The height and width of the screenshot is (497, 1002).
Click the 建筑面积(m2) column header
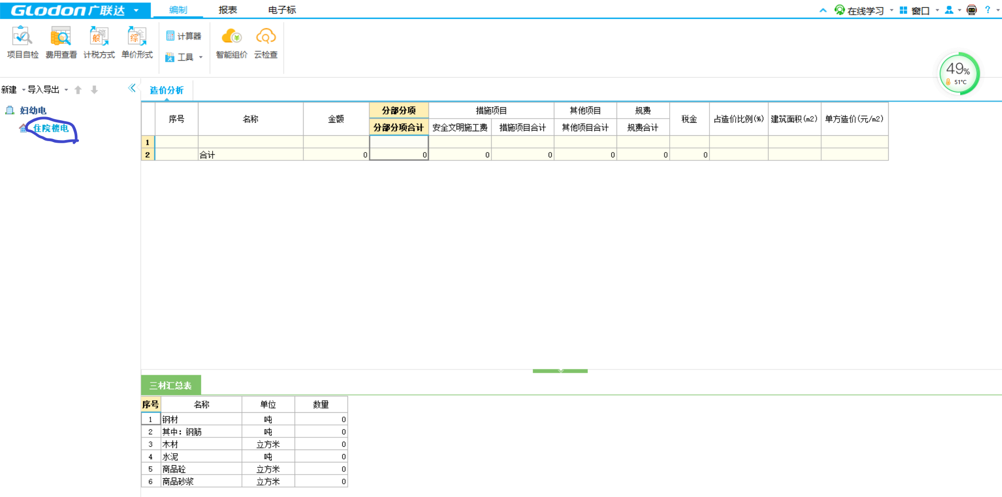coord(794,119)
